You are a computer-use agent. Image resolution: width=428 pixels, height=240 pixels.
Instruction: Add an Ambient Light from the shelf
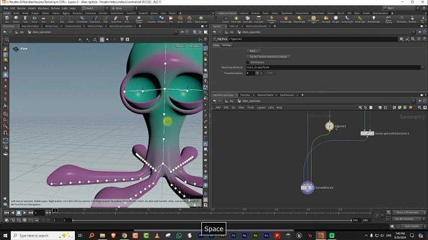pyautogui.click(x=374, y=19)
